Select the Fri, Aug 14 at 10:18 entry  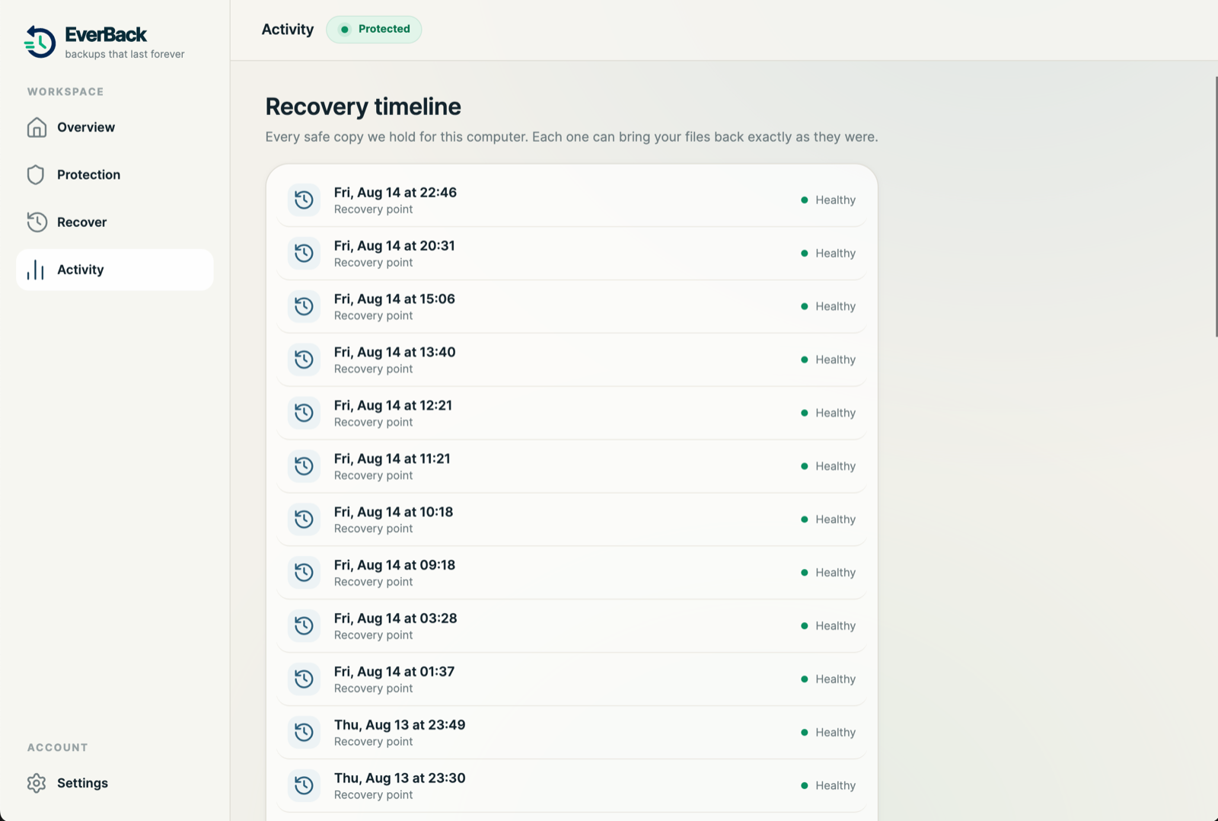pos(572,519)
